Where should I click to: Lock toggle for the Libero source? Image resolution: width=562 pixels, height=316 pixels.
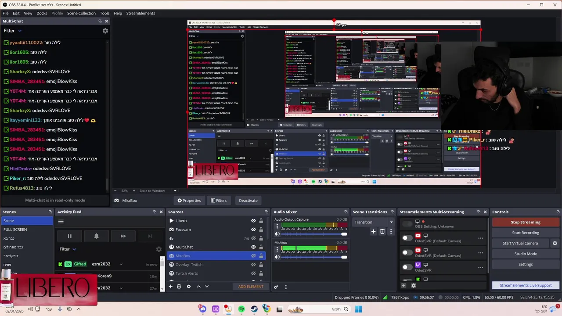261,221
